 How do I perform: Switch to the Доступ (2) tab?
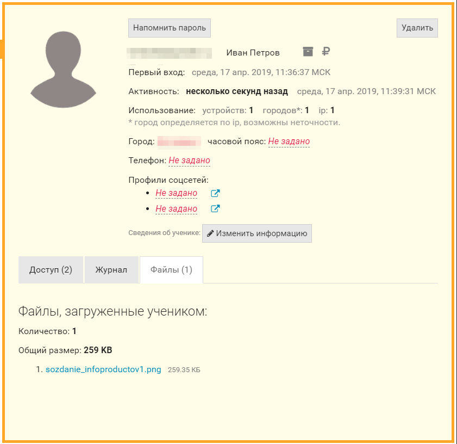click(51, 270)
